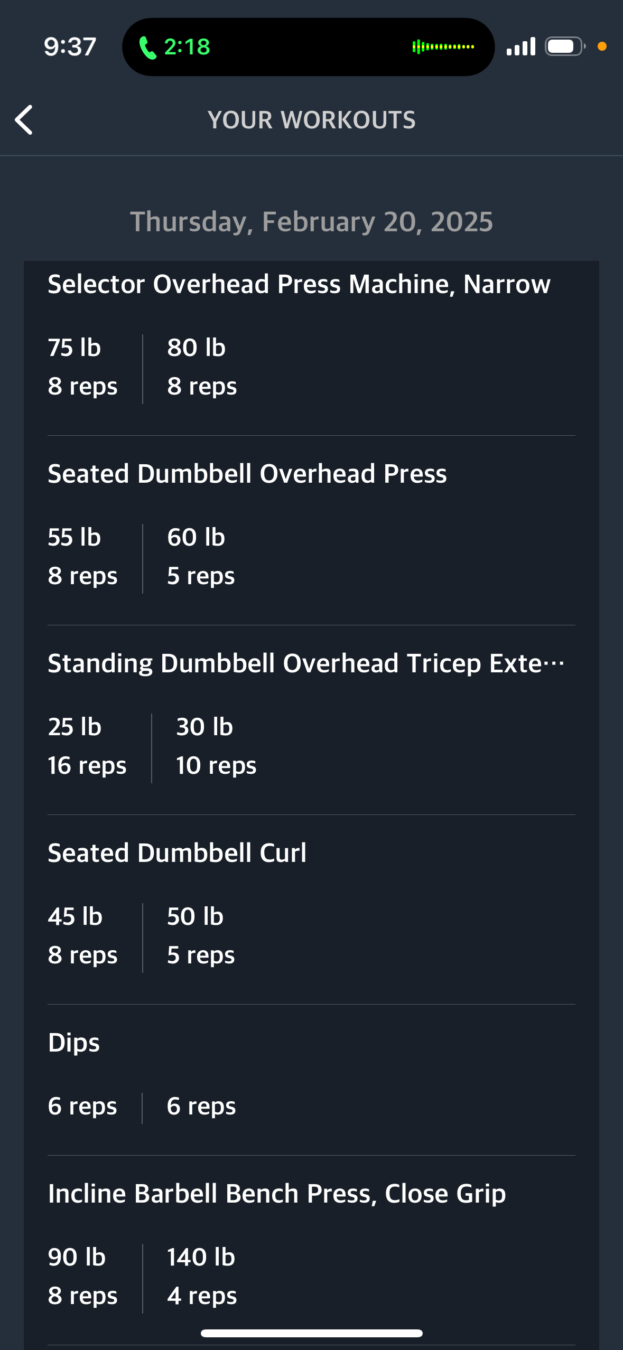Tap the call audio waveform indicator
The height and width of the screenshot is (1350, 623).
443,47
